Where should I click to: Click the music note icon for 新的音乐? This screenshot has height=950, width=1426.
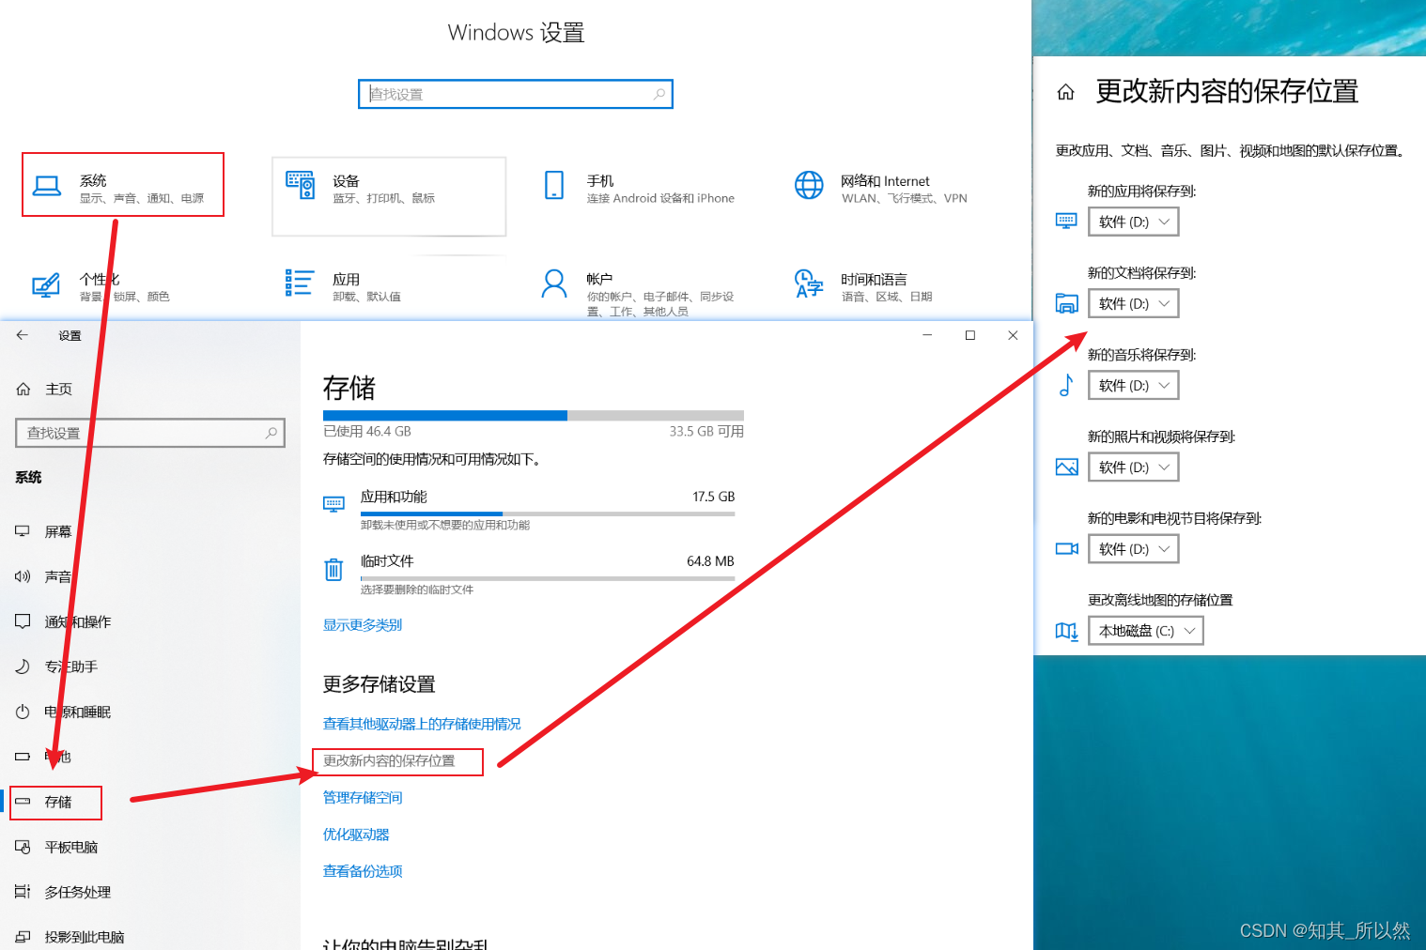pos(1066,385)
